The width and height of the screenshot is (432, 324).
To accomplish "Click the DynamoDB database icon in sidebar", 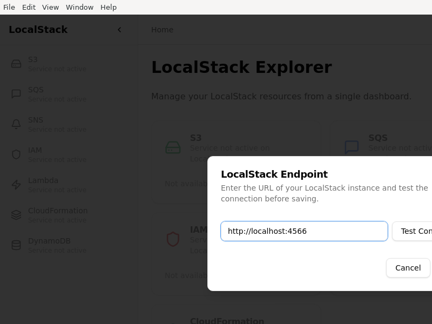I will tap(16, 245).
